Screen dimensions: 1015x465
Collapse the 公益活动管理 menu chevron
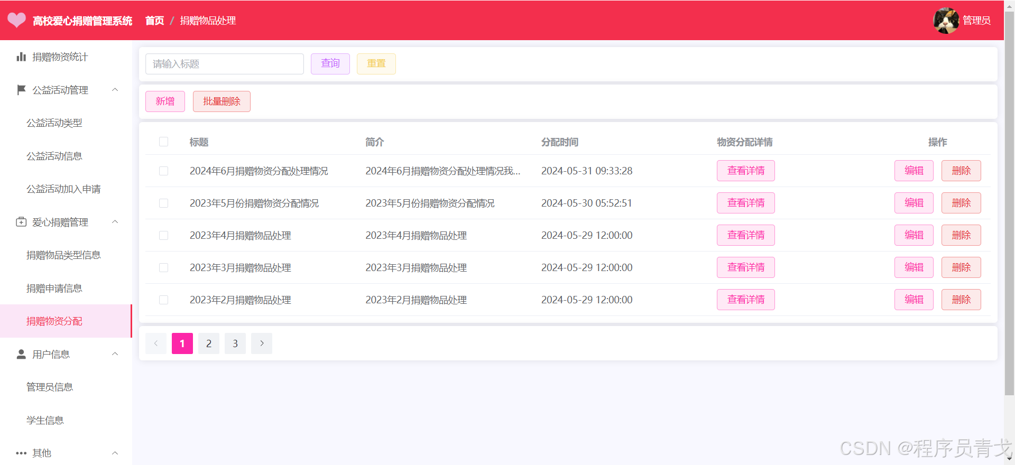[115, 90]
